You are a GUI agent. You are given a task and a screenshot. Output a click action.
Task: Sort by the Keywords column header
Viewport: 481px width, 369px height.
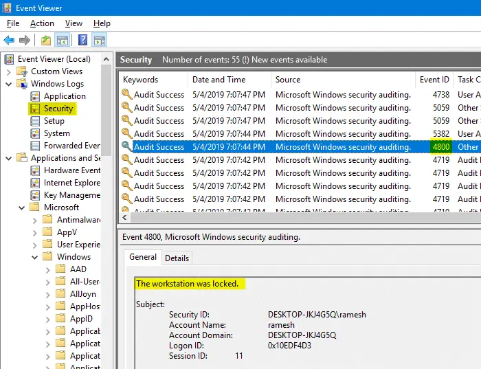[x=153, y=80]
